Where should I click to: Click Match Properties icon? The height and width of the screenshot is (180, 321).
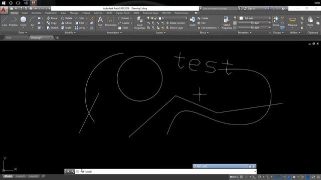click(x=227, y=23)
